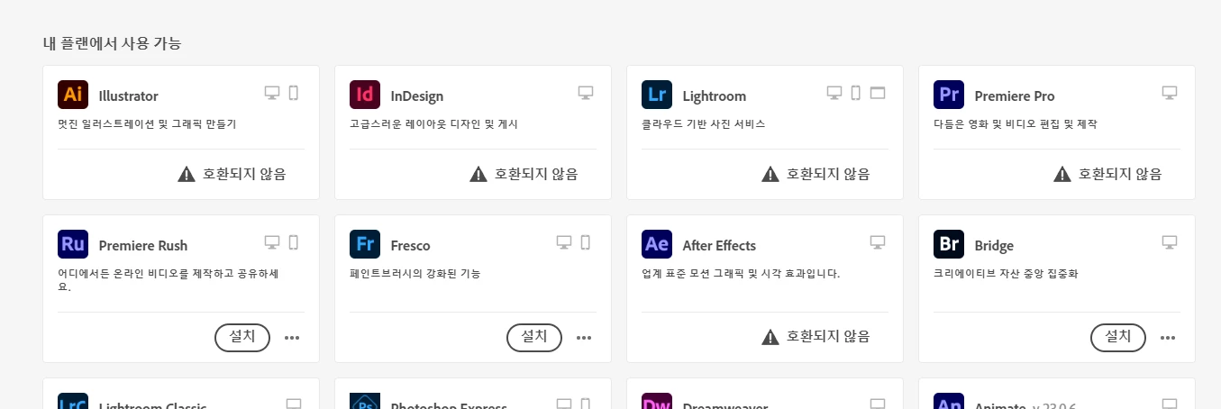Click the warning triangle on Lightroom card
Image resolution: width=1221 pixels, height=409 pixels.
click(770, 174)
